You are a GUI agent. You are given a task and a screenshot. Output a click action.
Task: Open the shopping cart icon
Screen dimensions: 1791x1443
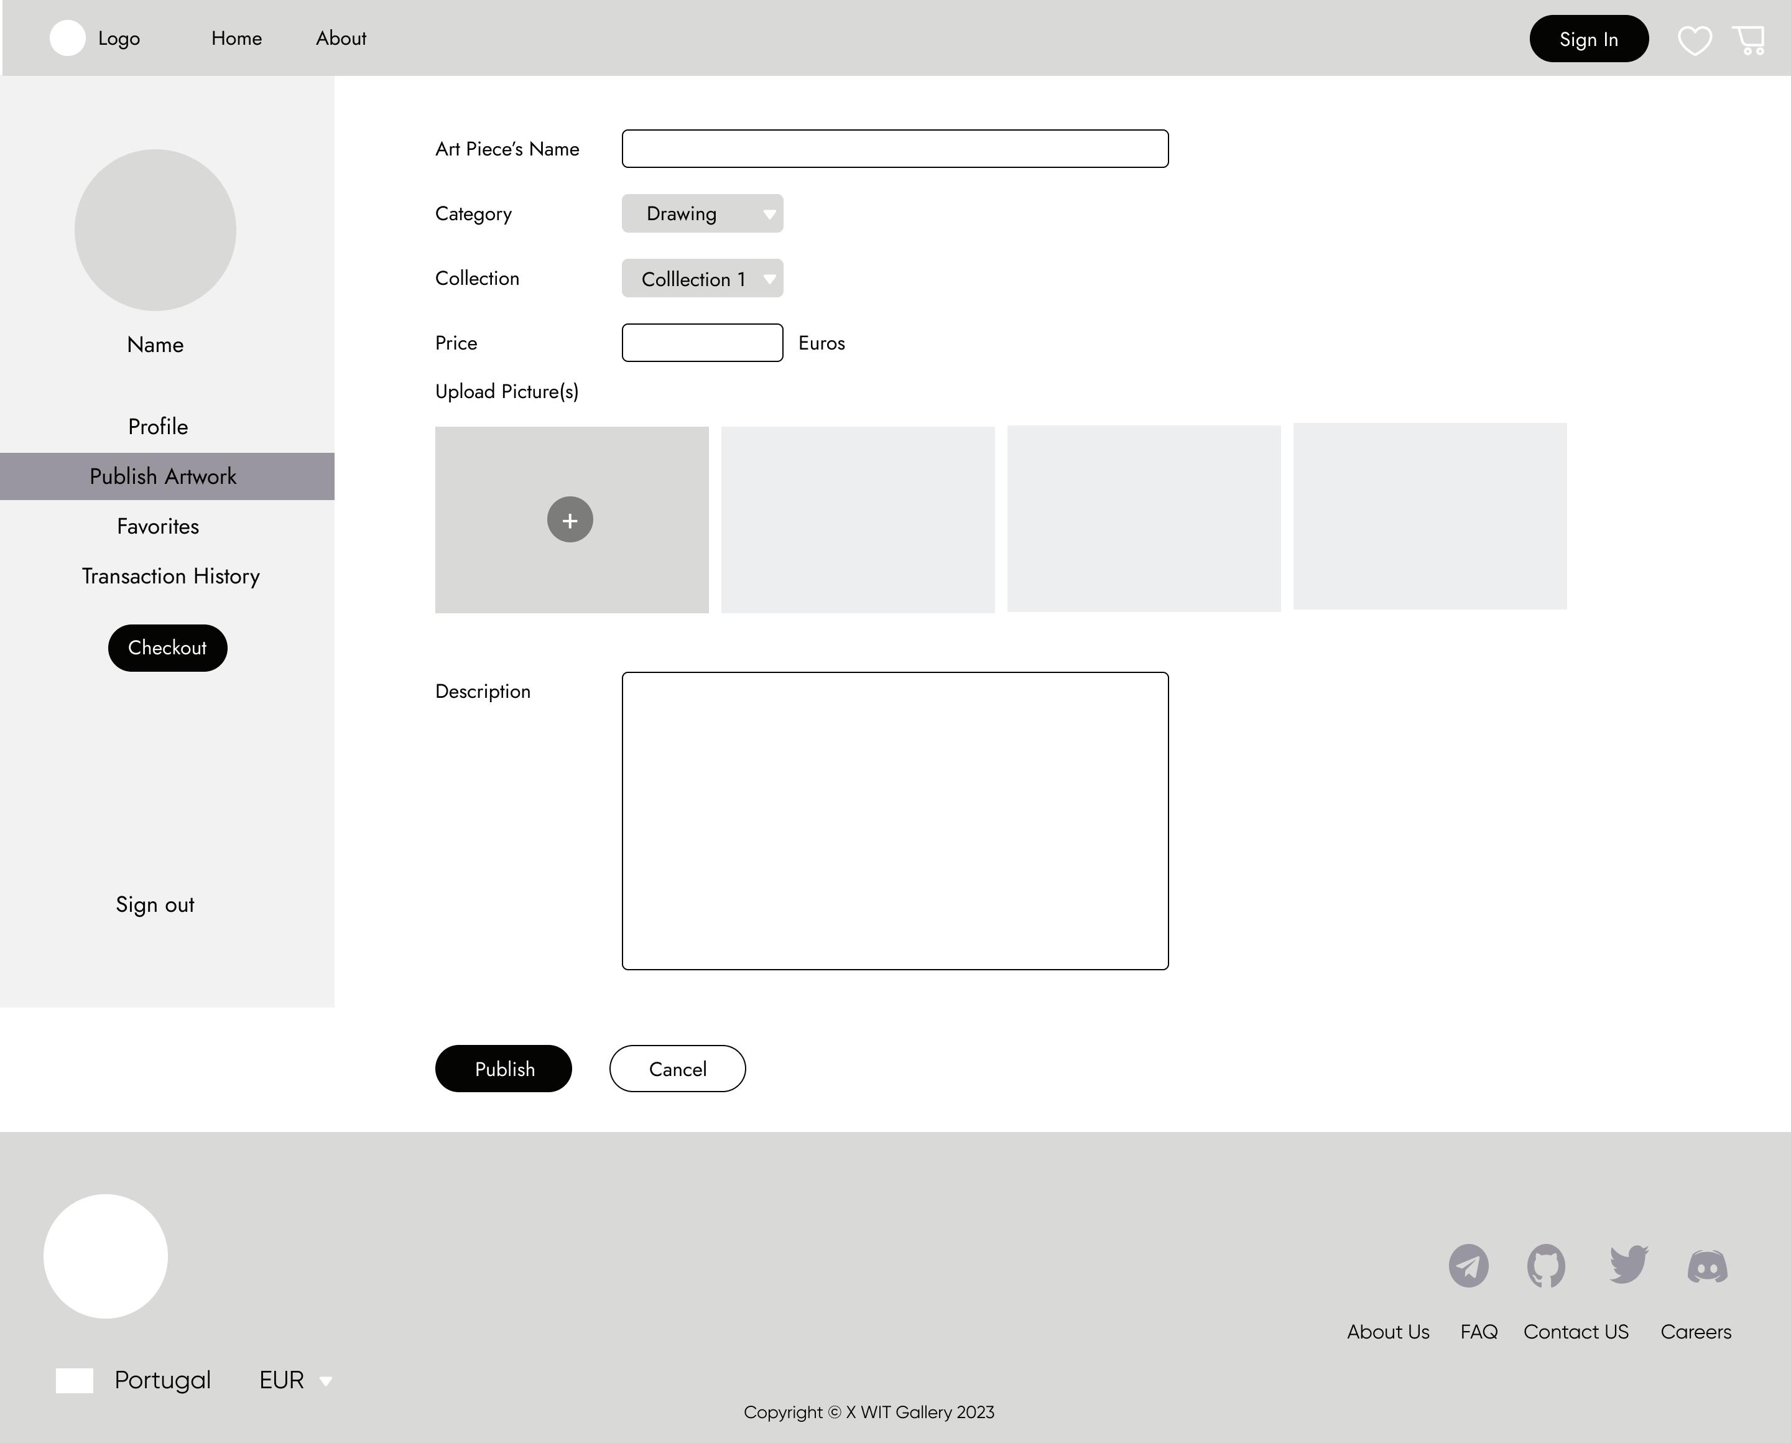point(1749,40)
